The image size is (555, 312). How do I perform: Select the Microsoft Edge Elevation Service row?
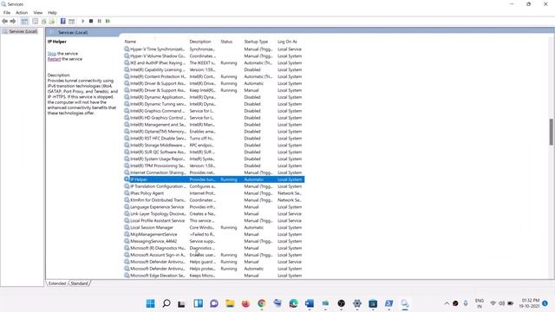214,276
